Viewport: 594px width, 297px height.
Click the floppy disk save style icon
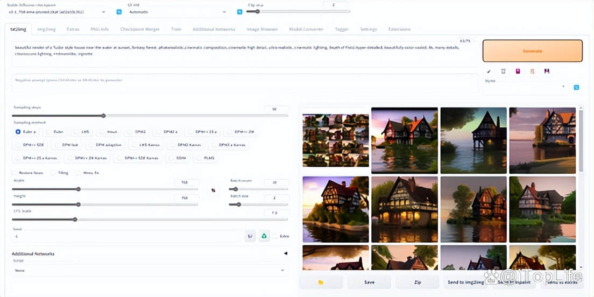547,71
